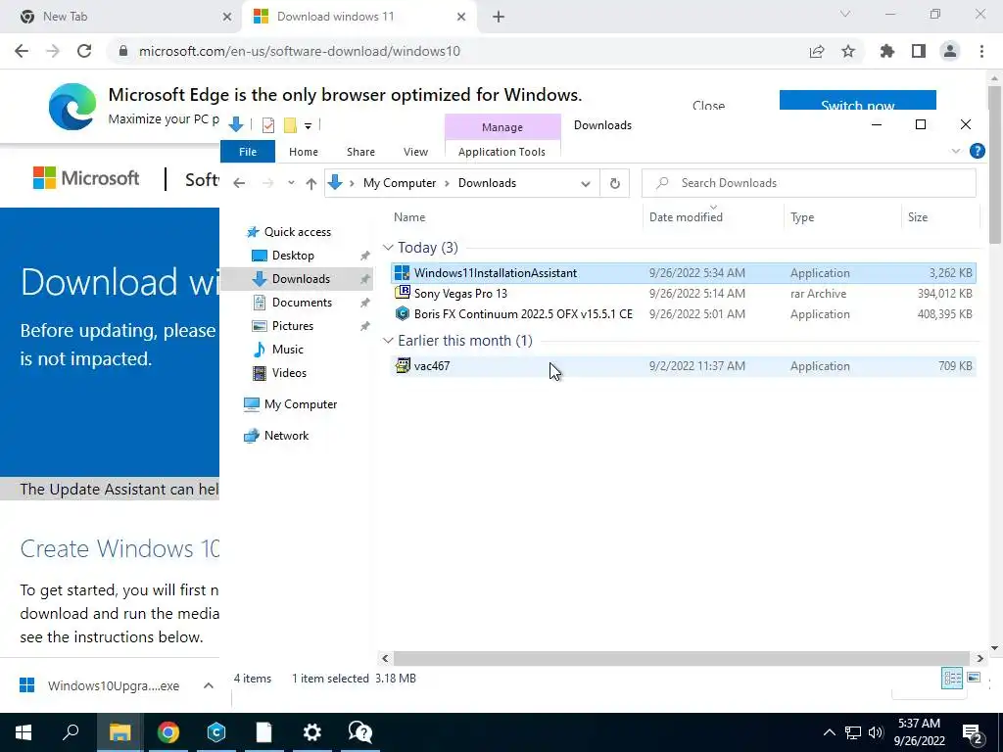The image size is (1003, 752).
Task: Open the Application Tools tab
Action: (x=501, y=152)
